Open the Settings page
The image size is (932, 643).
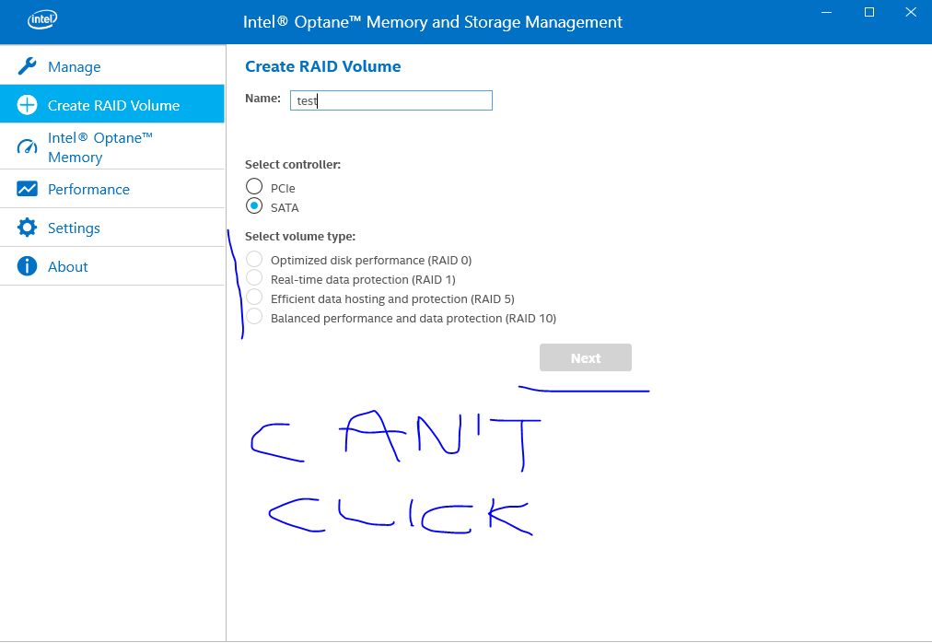click(x=112, y=228)
